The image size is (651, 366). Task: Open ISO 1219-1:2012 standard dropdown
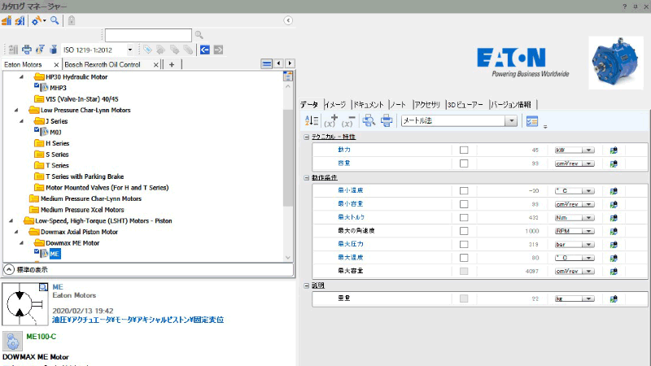(130, 50)
